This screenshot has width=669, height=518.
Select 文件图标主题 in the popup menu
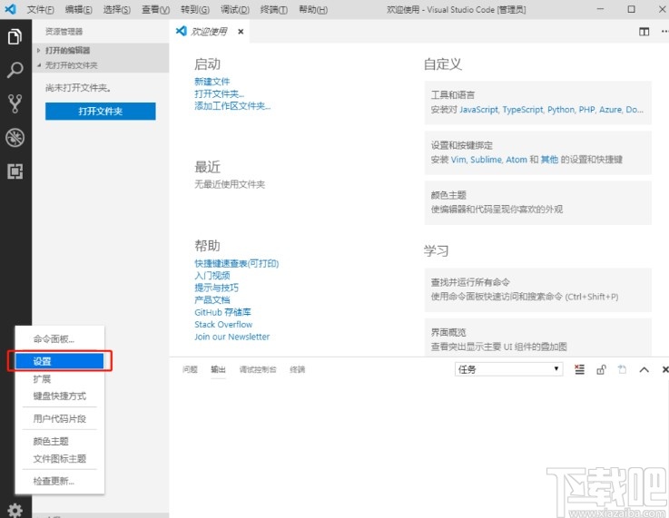click(x=60, y=459)
